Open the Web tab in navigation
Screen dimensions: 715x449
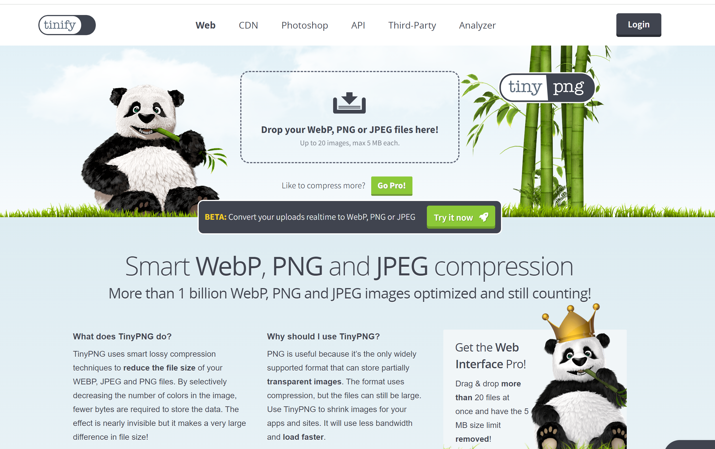pos(205,25)
